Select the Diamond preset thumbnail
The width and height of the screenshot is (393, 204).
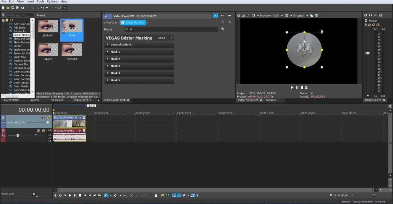point(72,51)
